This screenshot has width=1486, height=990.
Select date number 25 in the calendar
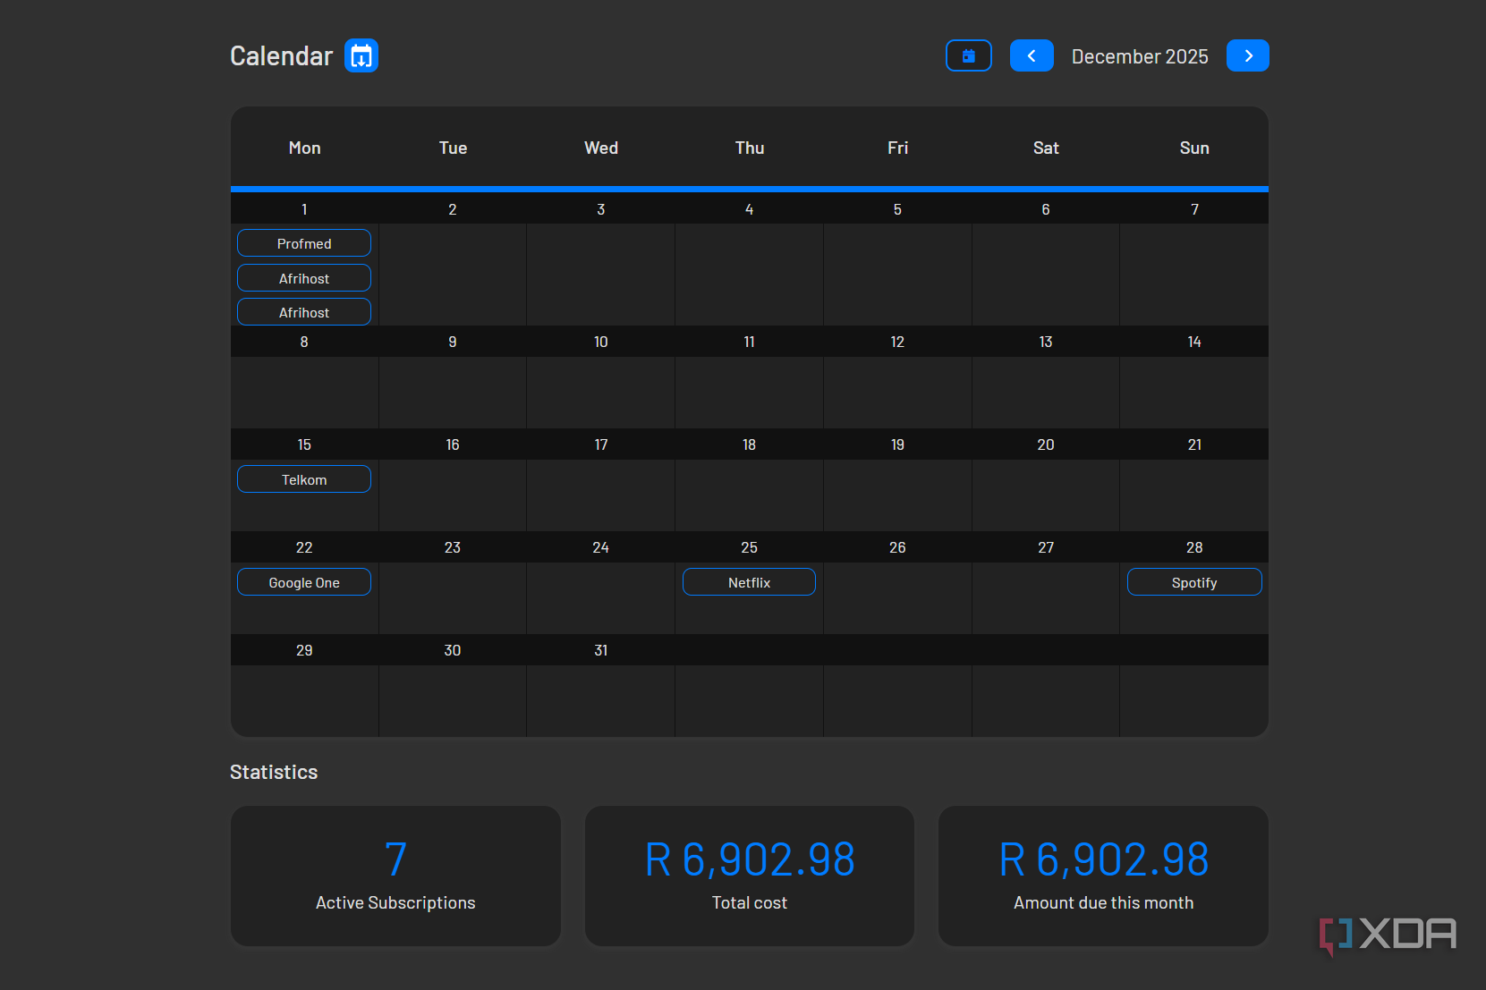tap(750, 547)
